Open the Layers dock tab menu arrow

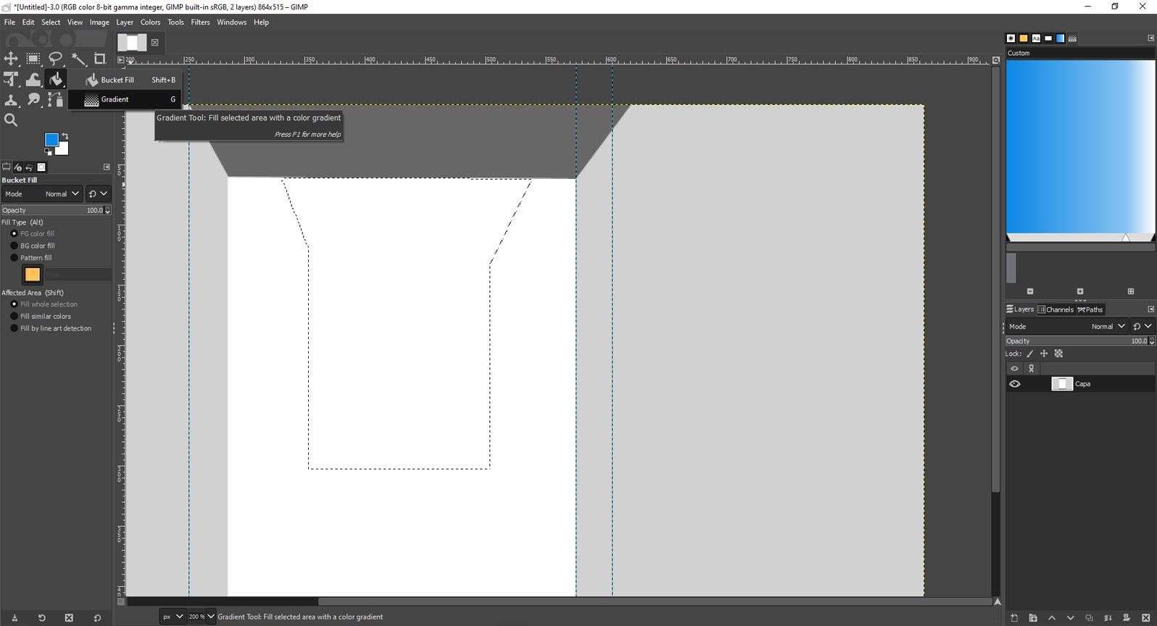[1150, 309]
